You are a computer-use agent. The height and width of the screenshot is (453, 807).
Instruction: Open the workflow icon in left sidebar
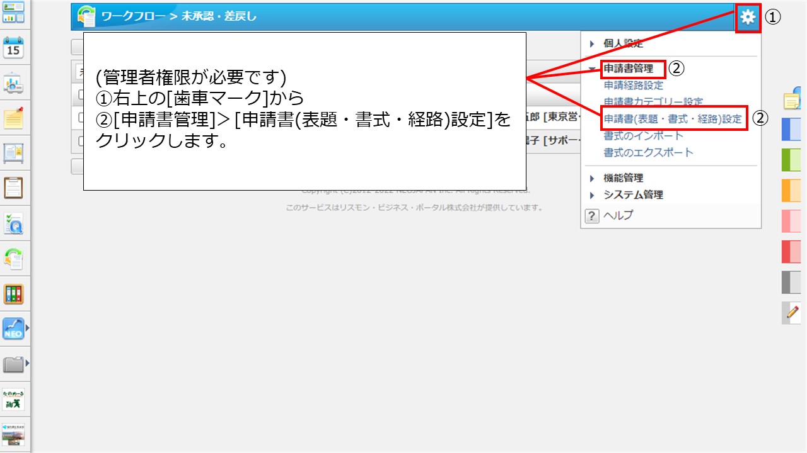pos(13,259)
